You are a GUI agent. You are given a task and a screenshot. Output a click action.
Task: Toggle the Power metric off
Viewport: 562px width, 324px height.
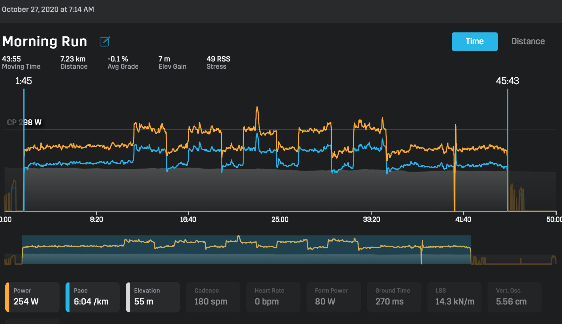[x=32, y=297]
